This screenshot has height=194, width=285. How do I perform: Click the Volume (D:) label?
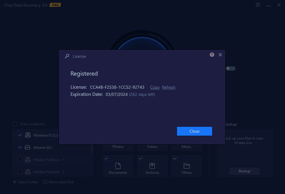click(43, 148)
